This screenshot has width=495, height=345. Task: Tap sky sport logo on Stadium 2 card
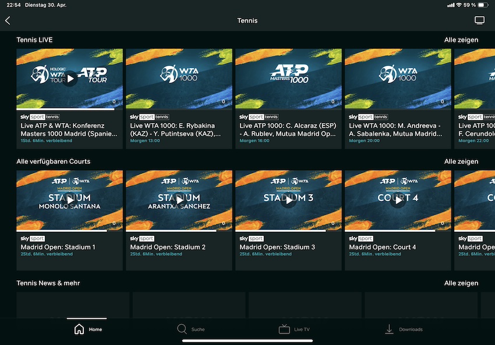coord(142,239)
